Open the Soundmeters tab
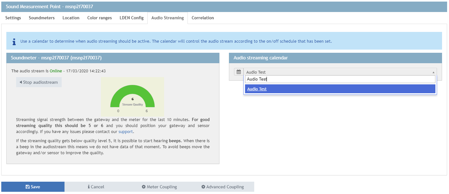 point(42,18)
